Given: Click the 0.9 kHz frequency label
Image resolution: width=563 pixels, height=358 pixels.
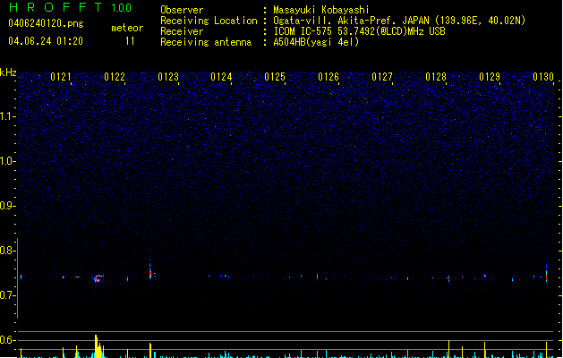Looking at the screenshot, I should click(7, 206).
